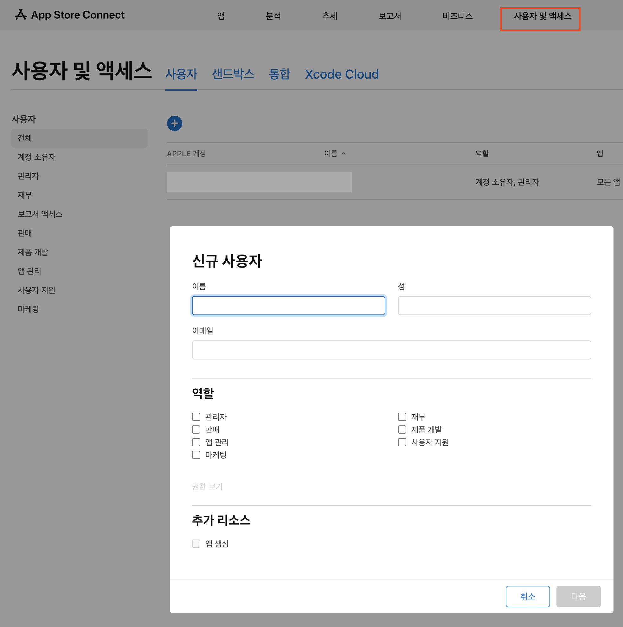Screen dimensions: 623x627
Task: Click the blue plus add-user icon
Action: tap(175, 123)
